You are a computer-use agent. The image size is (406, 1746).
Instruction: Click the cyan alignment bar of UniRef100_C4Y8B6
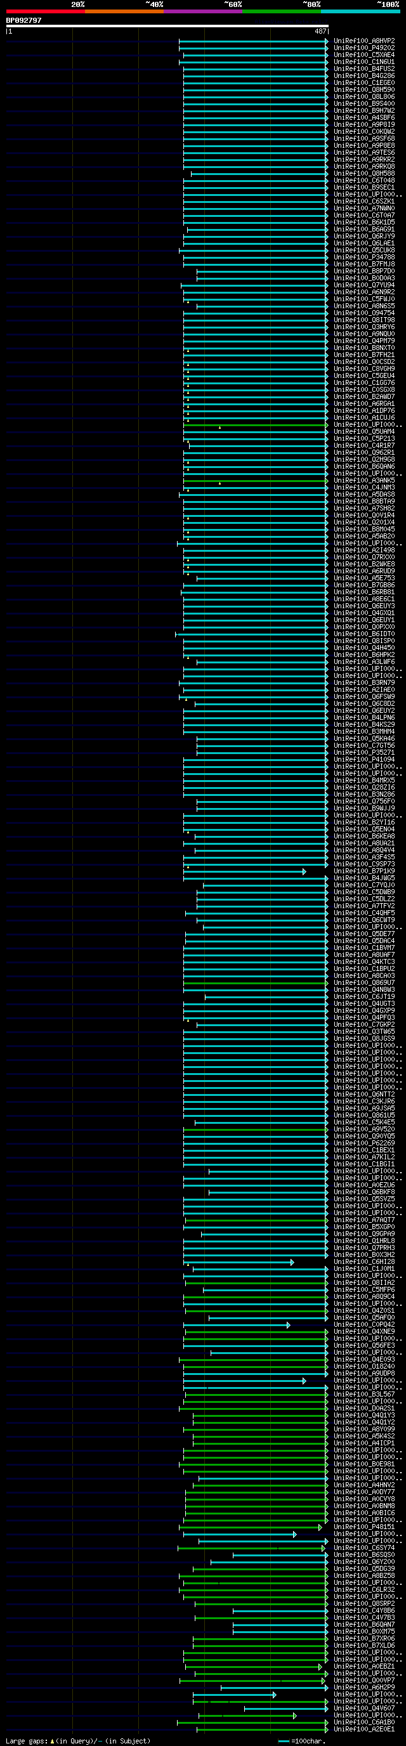pos(280,1611)
